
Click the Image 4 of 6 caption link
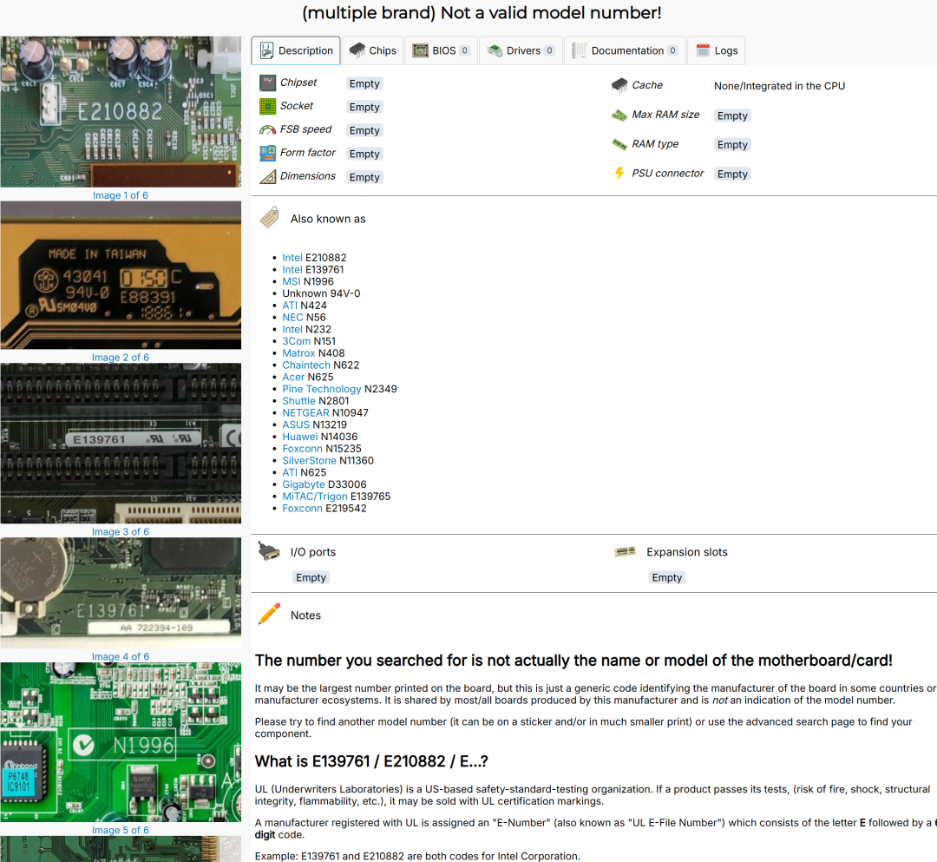coord(121,656)
